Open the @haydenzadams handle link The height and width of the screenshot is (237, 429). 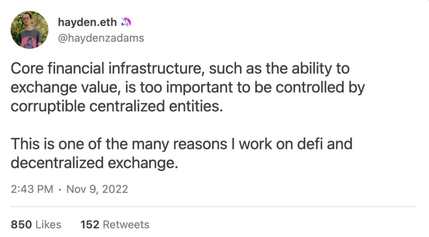pos(101,38)
